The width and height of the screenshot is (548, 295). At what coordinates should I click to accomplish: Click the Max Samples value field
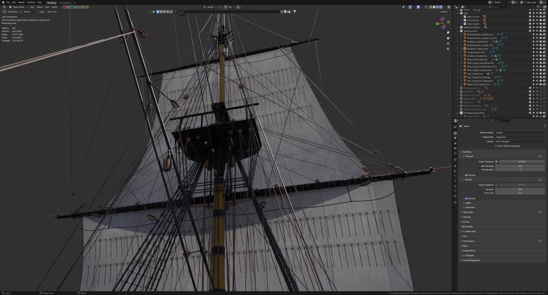click(520, 166)
